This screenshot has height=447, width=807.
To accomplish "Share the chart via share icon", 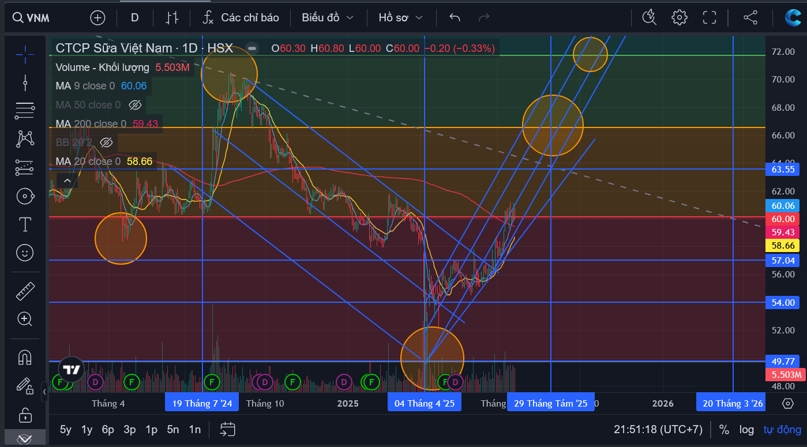I will tap(750, 18).
